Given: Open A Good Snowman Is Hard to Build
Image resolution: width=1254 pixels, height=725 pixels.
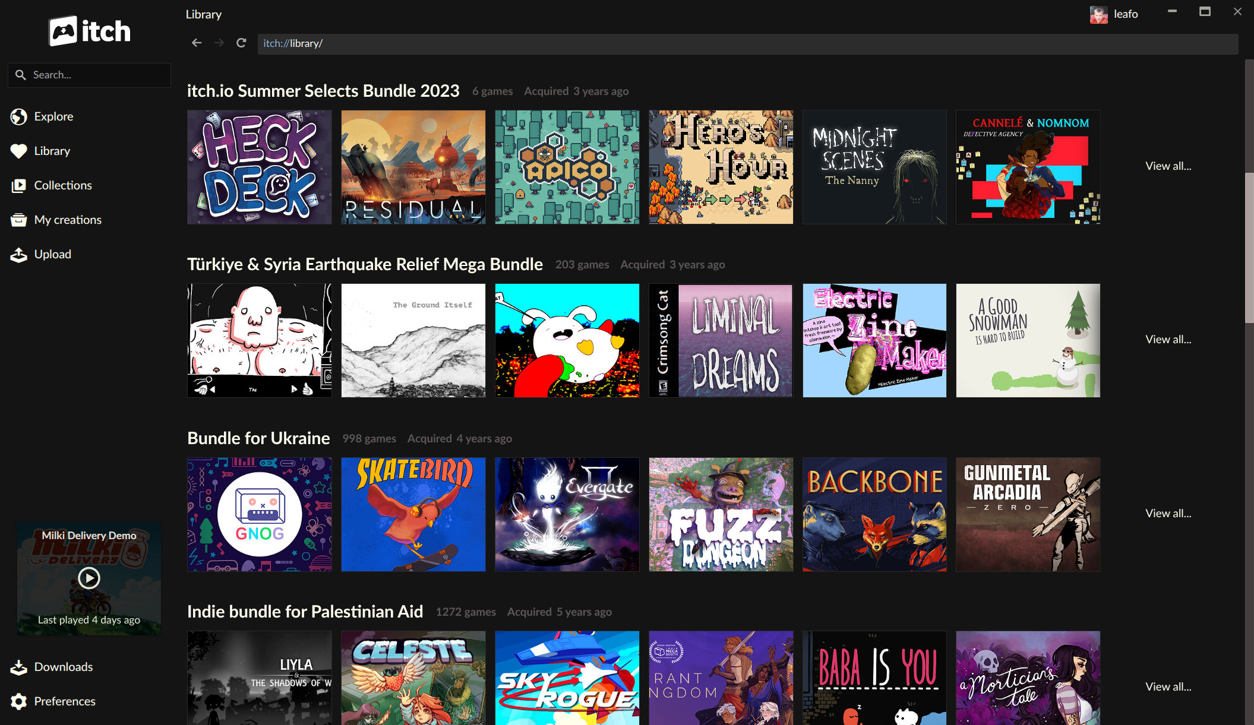Looking at the screenshot, I should click(x=1028, y=341).
